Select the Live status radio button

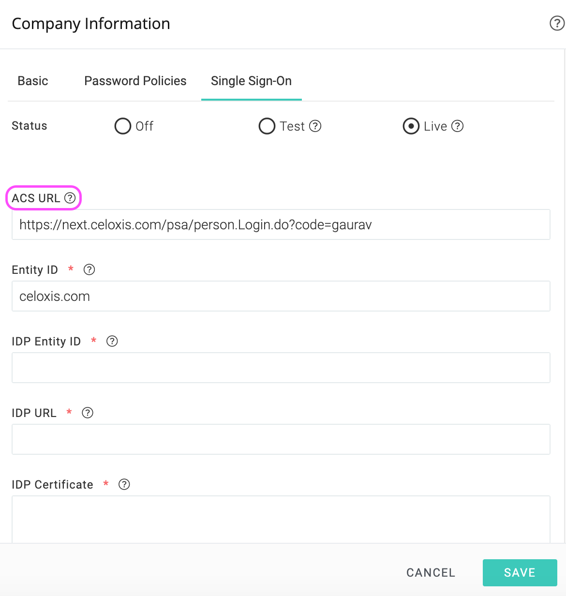(411, 126)
